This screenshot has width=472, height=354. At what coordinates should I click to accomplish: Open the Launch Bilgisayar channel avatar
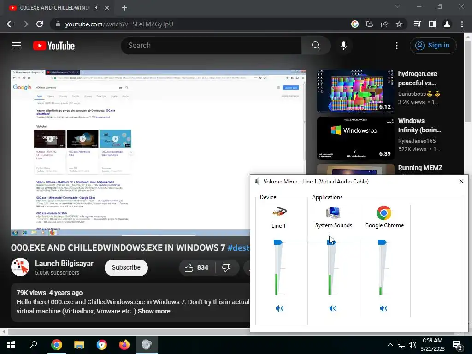coord(20,267)
